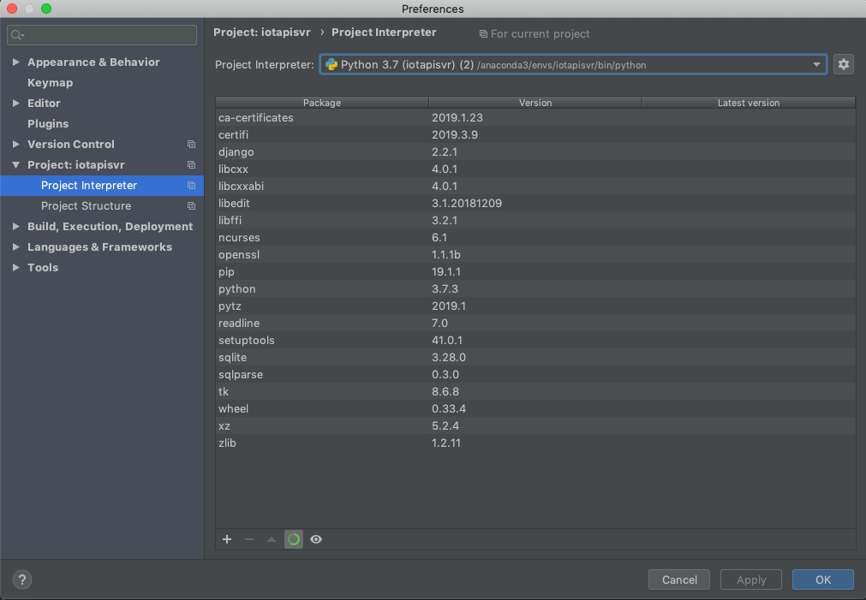Select the libffi package row

click(x=535, y=220)
